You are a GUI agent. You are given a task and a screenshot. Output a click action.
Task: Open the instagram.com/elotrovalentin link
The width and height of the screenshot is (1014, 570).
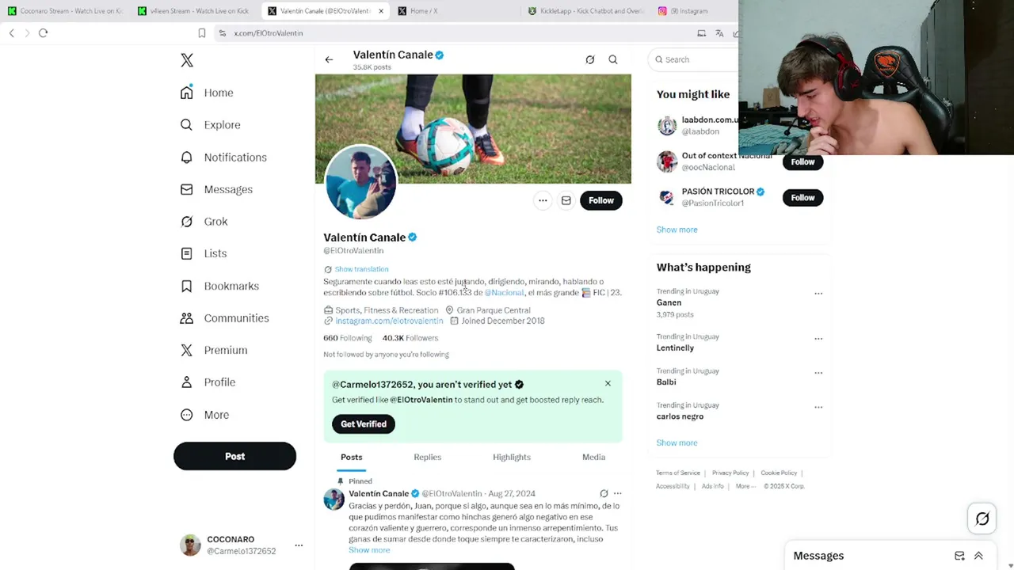tap(389, 321)
